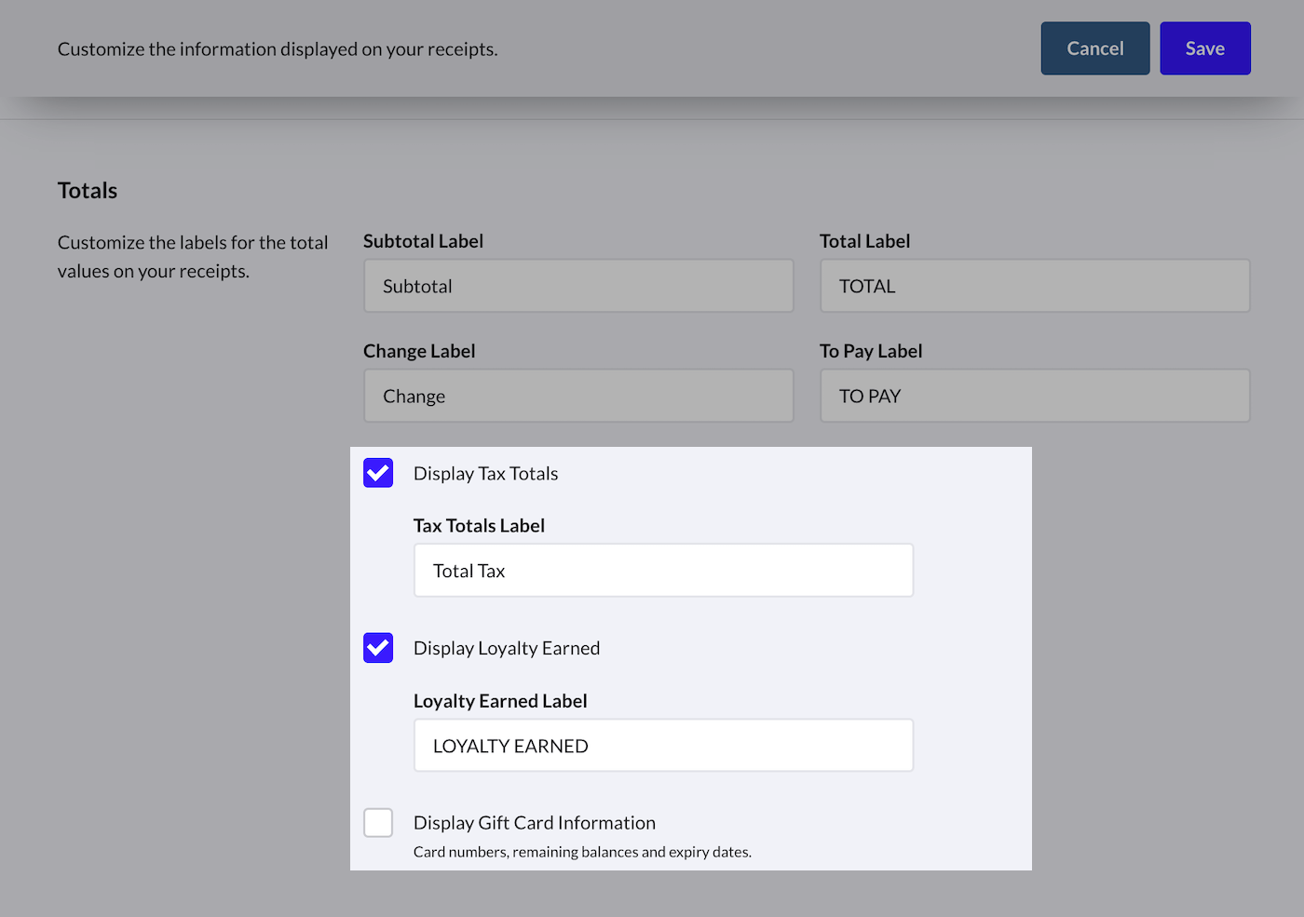
Task: Select the Change Label input field
Action: point(578,396)
